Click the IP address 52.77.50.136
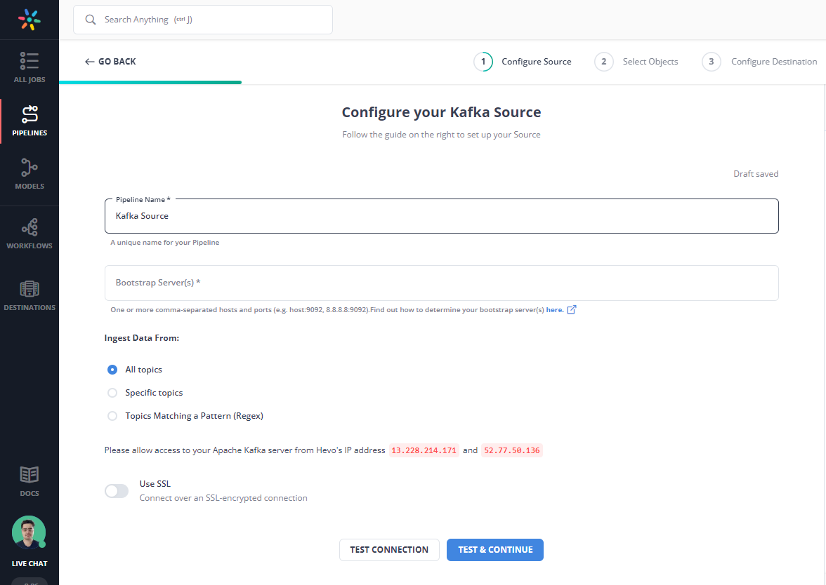826x585 pixels. click(512, 450)
